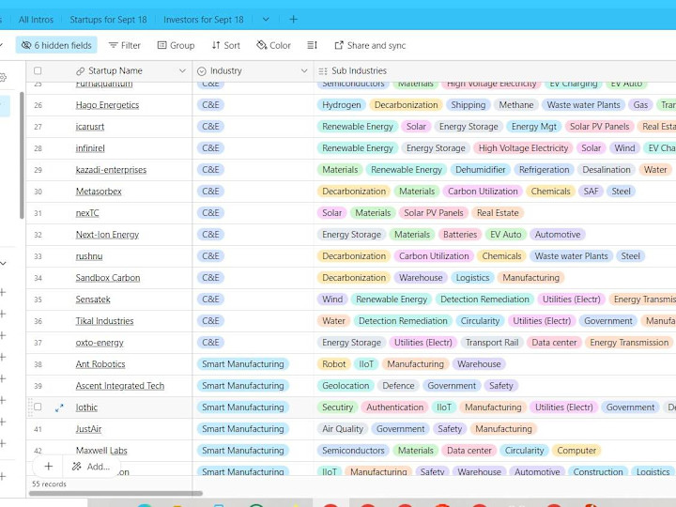Tick the checkbox on the Iothic row
Image resolution: width=676 pixels, height=507 pixels.
(38, 407)
